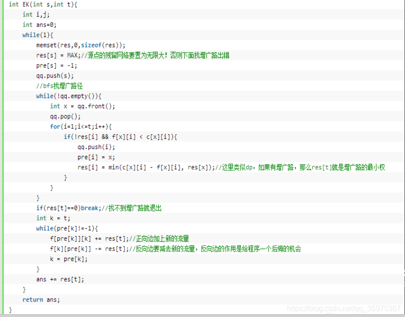Image resolution: width=405 pixels, height=317 pixels.
Task: Click the 'for(i=1;i<=t;i++){' line
Action: 81,127
